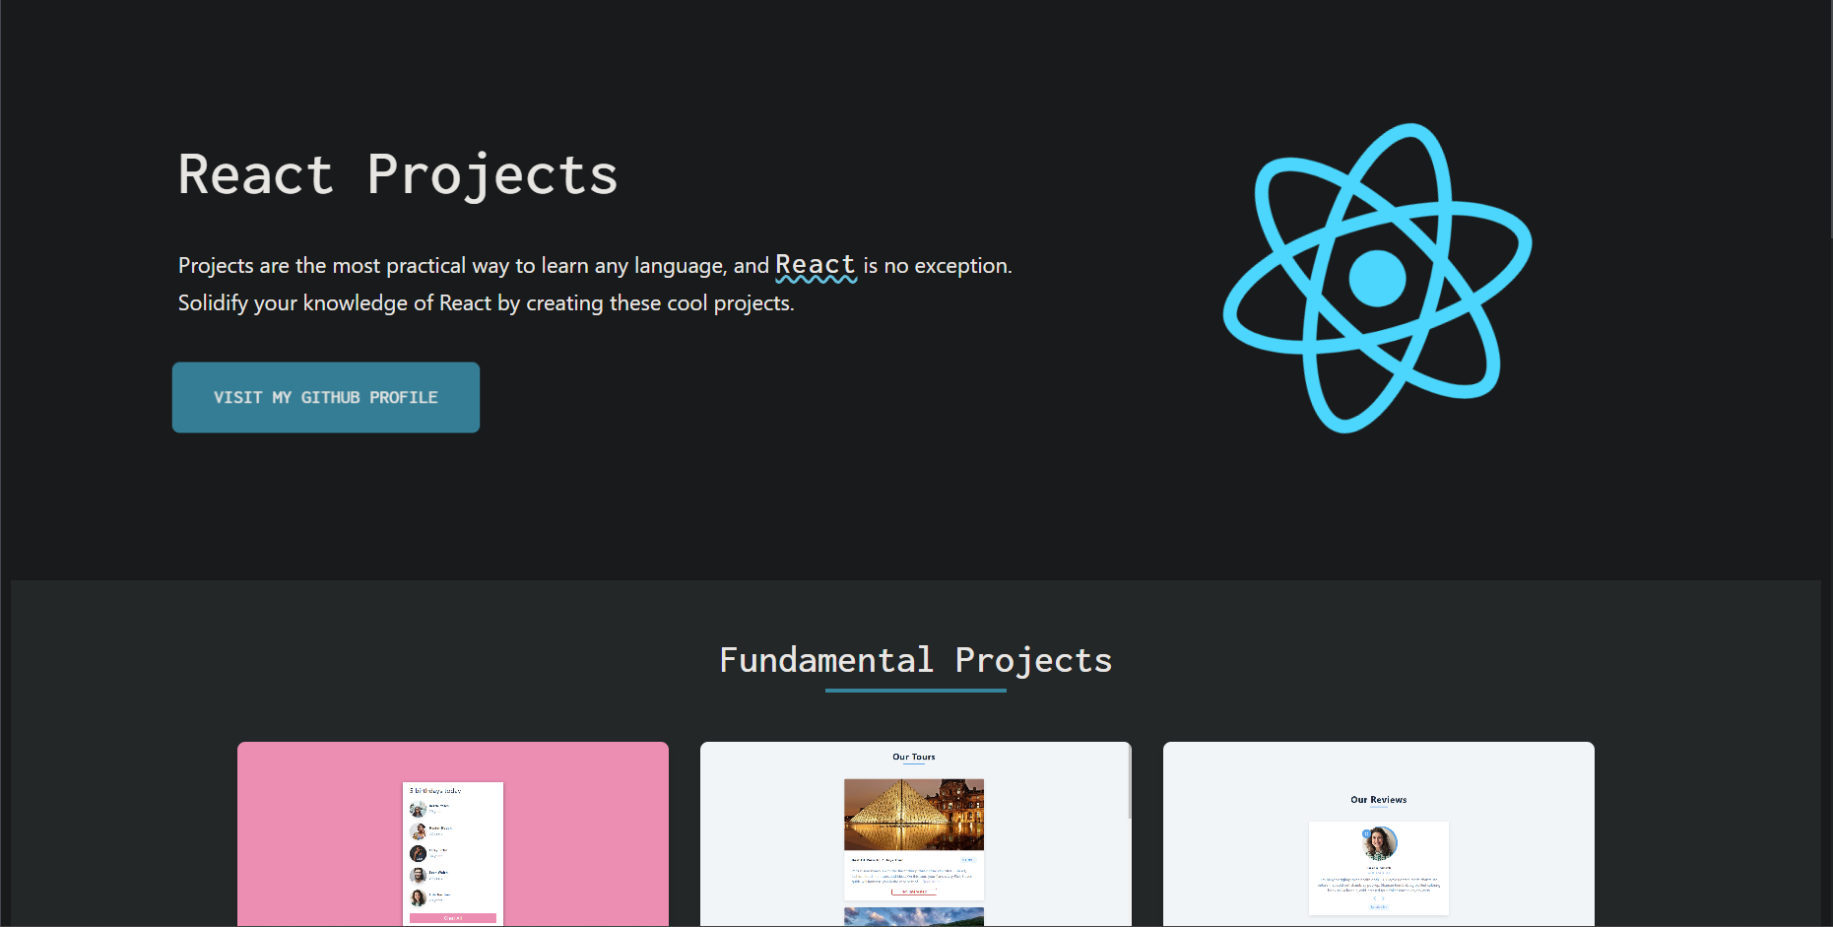Click the pink Clear All button in the birthday card
Image resolution: width=1833 pixels, height=927 pixels.
click(x=453, y=918)
